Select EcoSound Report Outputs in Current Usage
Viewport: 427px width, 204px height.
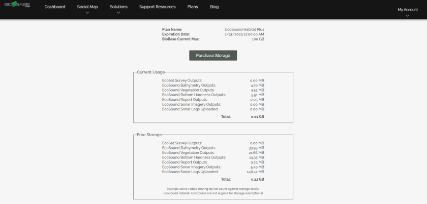[x=185, y=100]
